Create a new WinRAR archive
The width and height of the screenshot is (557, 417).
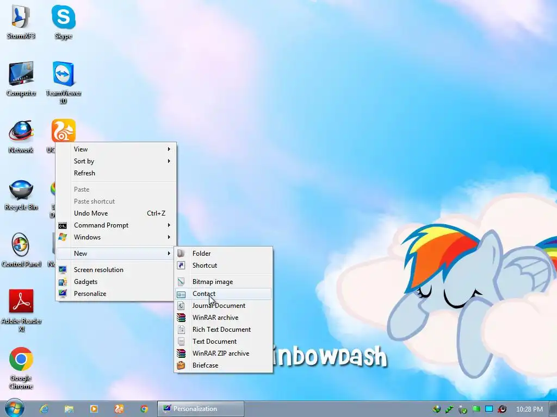(x=224, y=317)
